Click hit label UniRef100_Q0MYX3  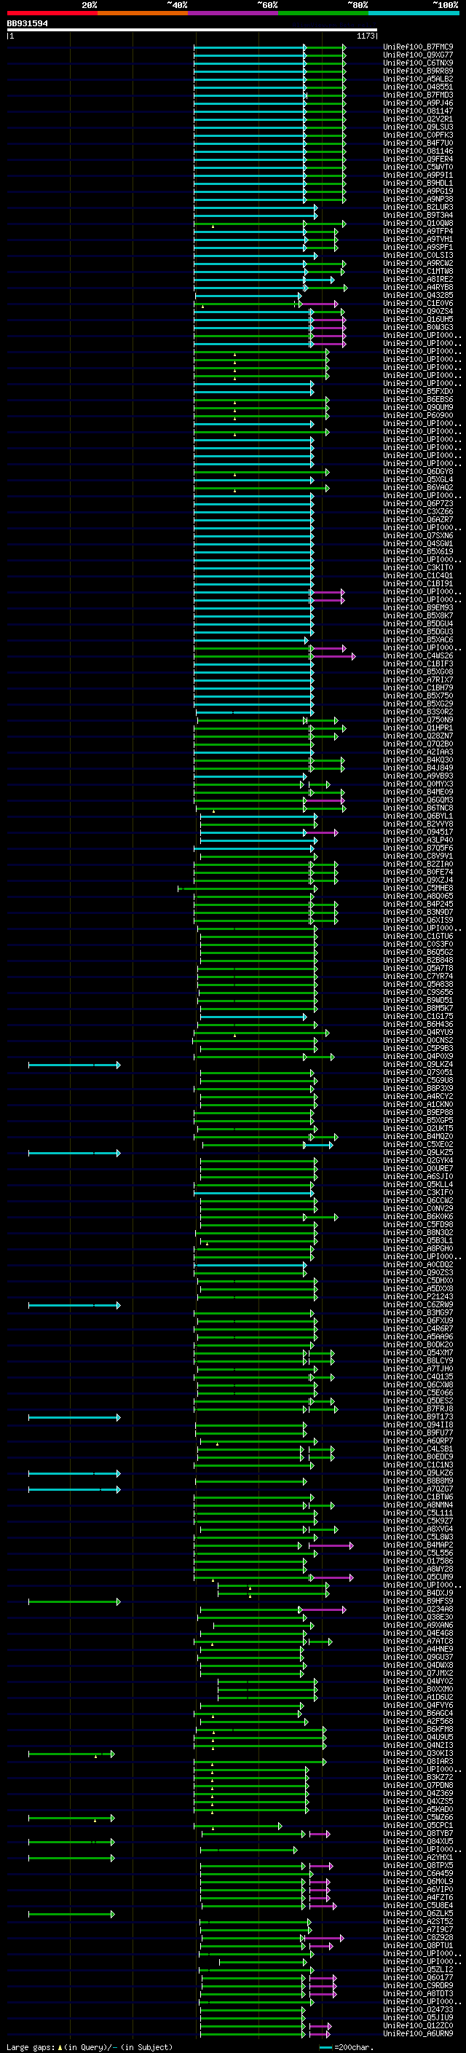point(418,784)
